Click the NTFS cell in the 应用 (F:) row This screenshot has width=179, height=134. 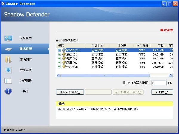click(142, 63)
